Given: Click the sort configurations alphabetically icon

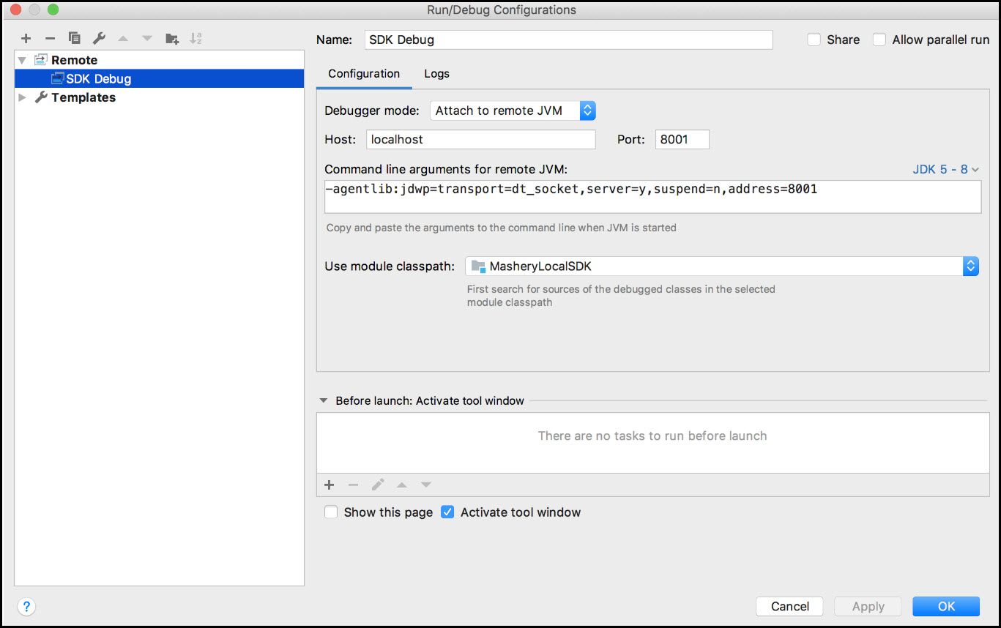Looking at the screenshot, I should click(x=196, y=38).
